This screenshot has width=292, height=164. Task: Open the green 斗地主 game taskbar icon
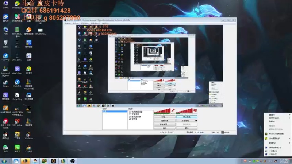pyautogui.click(x=44, y=161)
